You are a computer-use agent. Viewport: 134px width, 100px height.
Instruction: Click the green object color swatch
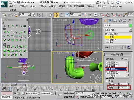[130, 25]
